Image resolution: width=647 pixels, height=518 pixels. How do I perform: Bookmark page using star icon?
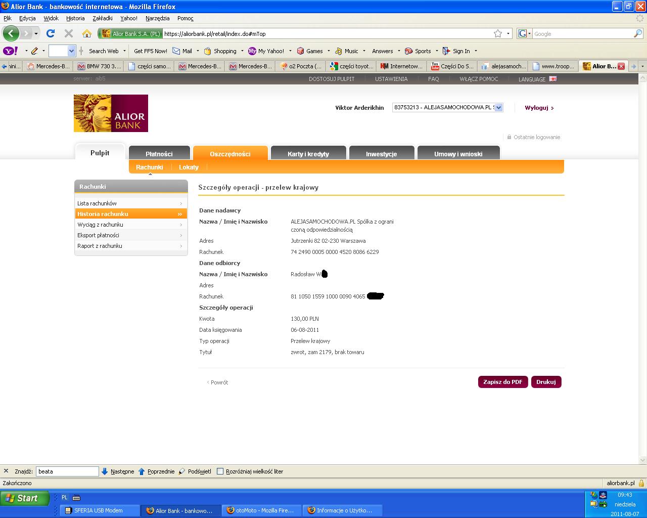click(498, 33)
